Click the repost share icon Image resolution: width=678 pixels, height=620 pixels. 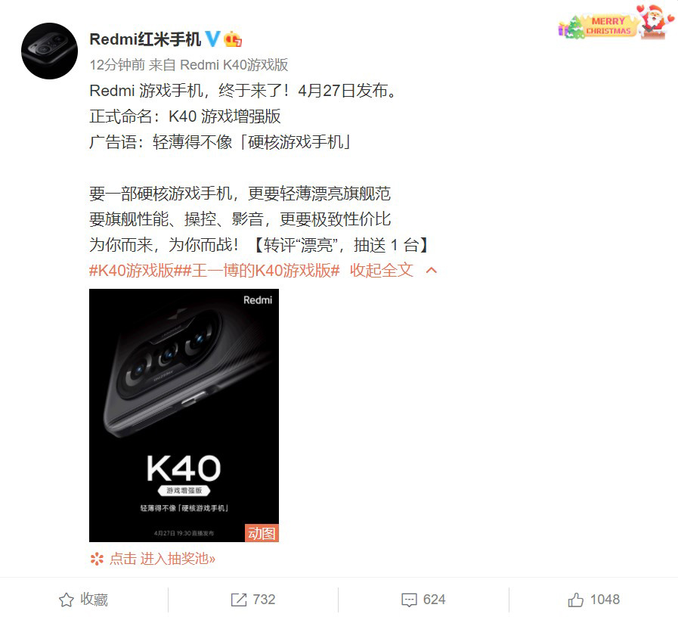(239, 600)
